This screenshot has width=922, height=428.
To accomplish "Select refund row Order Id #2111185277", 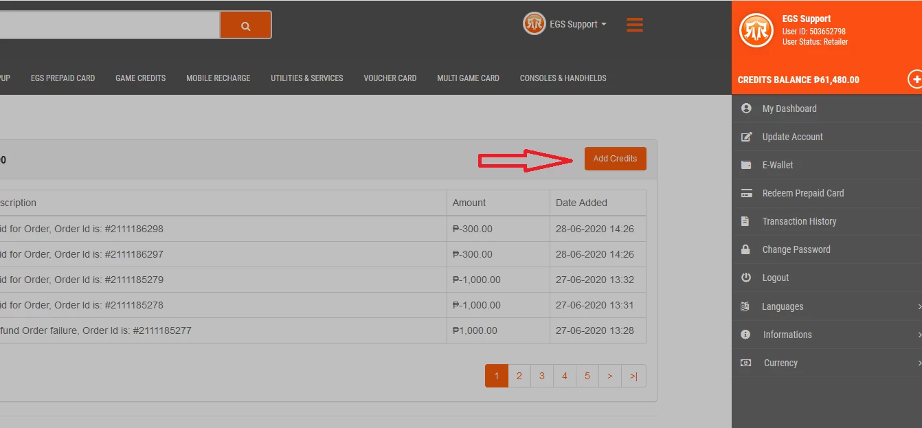I will (323, 330).
